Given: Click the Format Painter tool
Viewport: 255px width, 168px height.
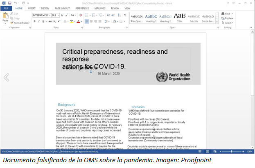Looking at the screenshot, I should pos(20,23).
